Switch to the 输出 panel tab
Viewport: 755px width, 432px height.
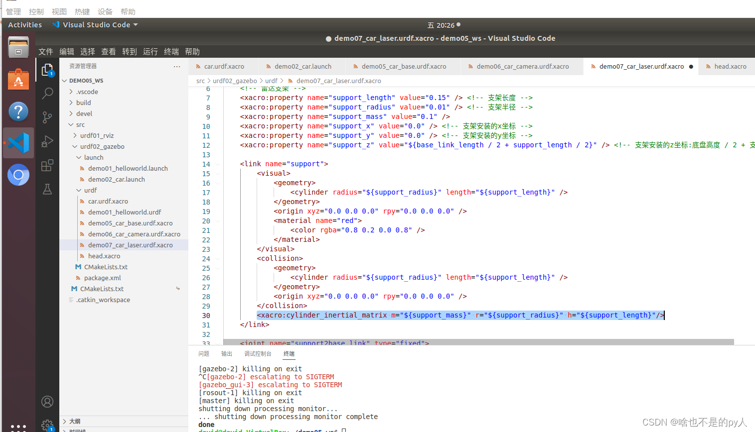[x=227, y=354]
